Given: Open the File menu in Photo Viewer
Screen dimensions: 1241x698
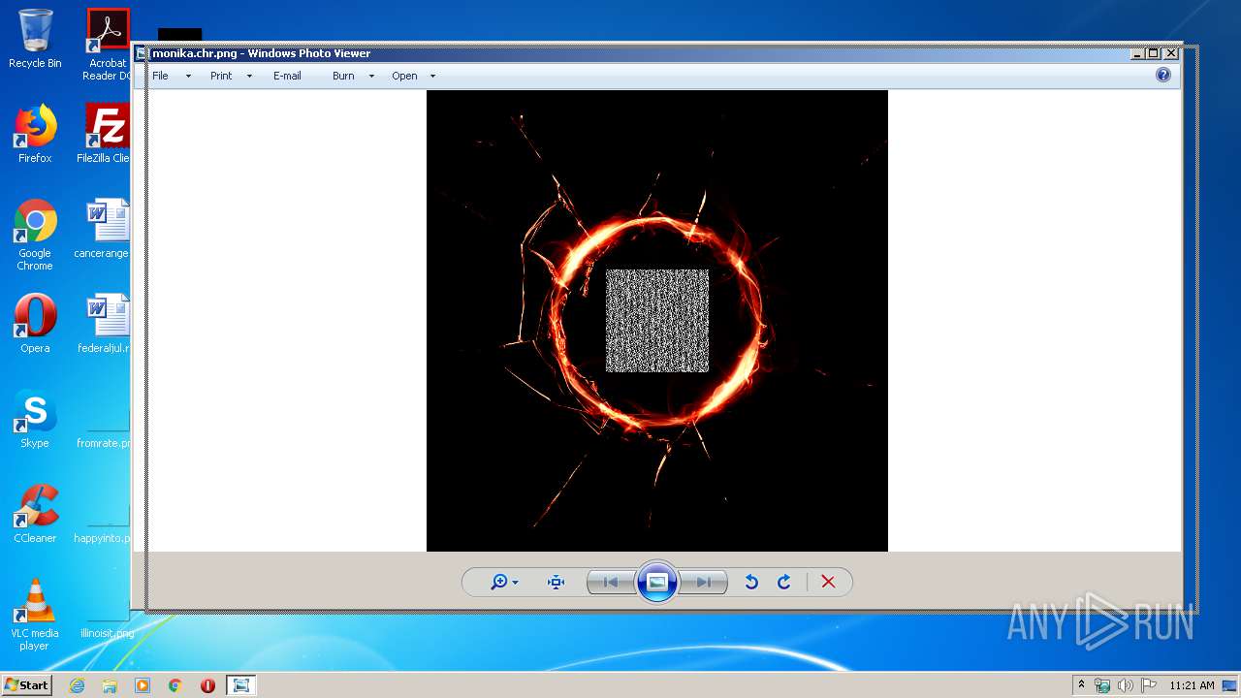Looking at the screenshot, I should pyautogui.click(x=160, y=76).
